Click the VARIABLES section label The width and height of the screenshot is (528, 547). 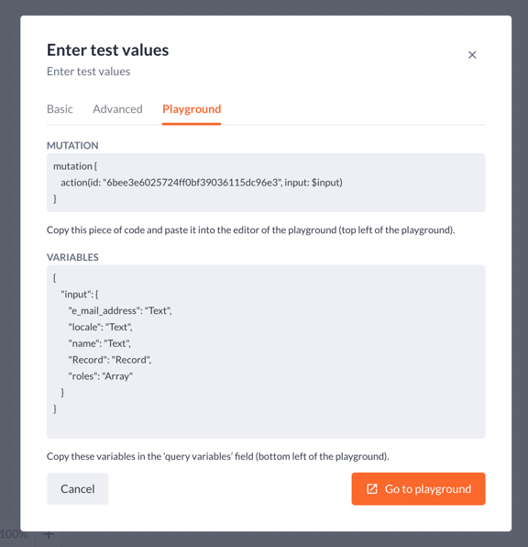pos(72,257)
